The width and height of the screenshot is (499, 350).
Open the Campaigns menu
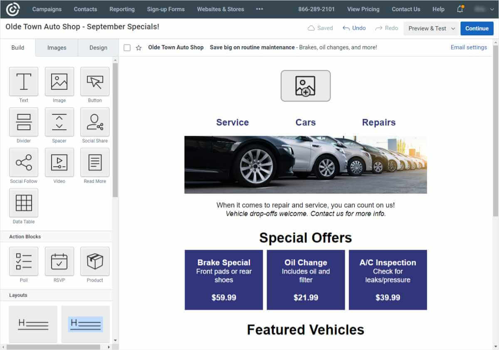pyautogui.click(x=47, y=9)
